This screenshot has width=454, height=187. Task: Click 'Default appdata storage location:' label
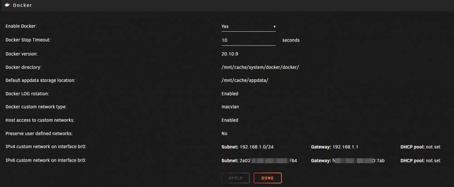pyautogui.click(x=40, y=80)
